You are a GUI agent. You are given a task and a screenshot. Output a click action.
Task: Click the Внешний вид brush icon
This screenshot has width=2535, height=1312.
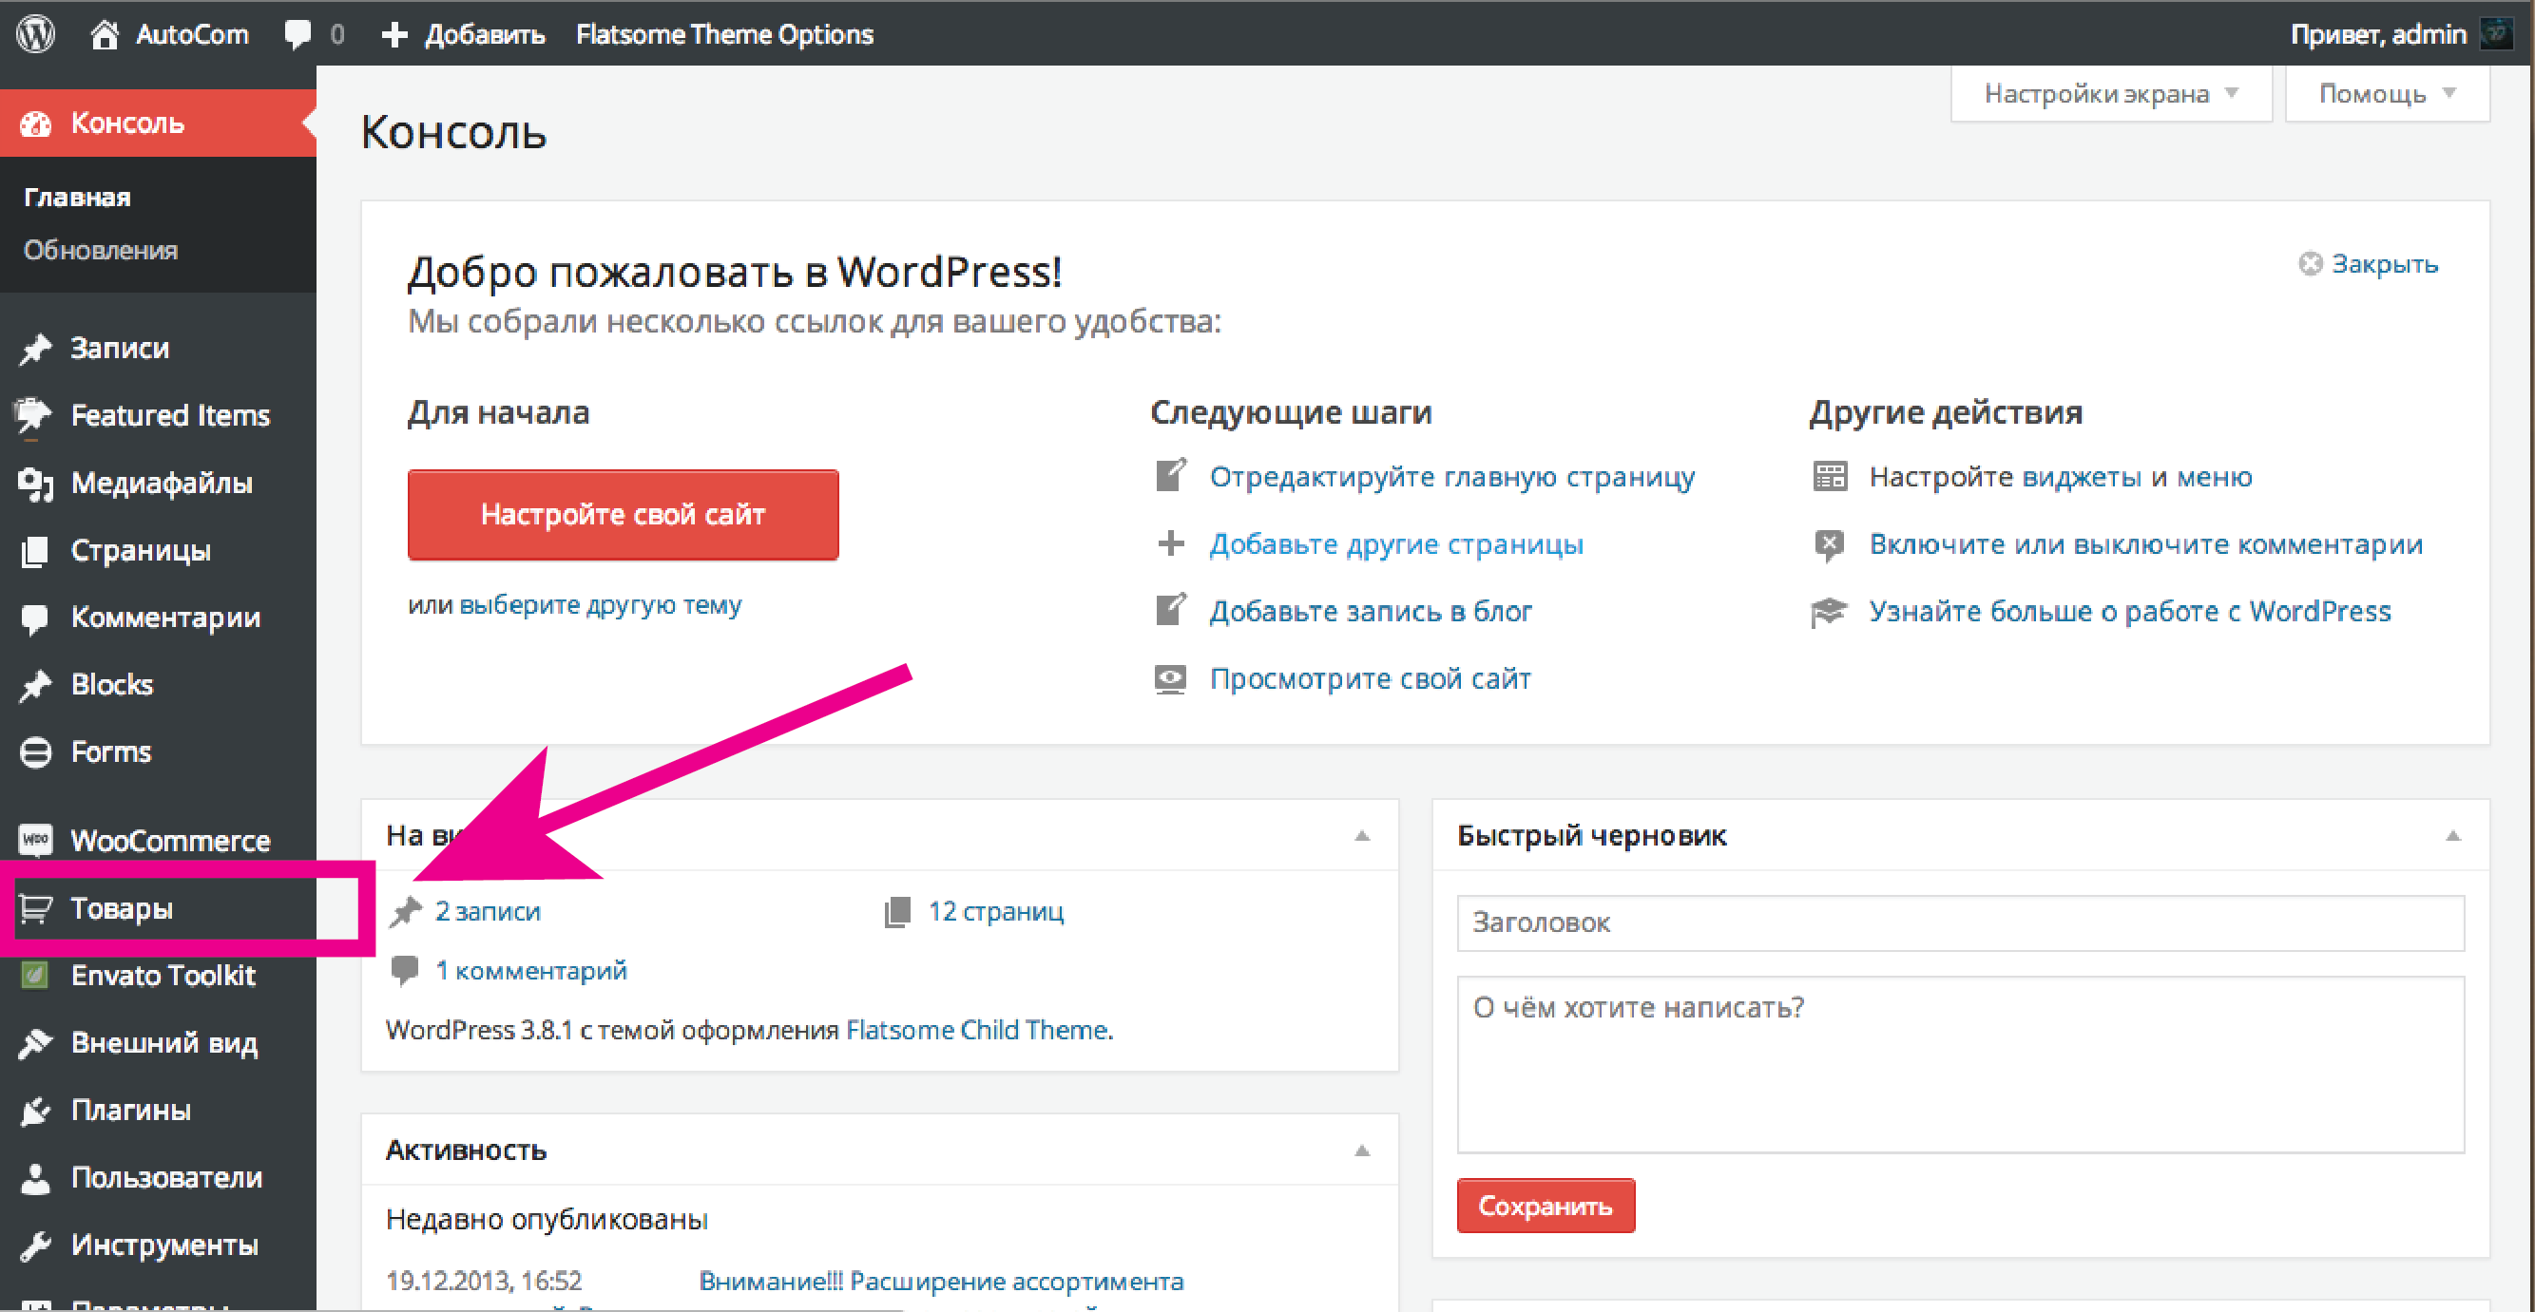35,1042
